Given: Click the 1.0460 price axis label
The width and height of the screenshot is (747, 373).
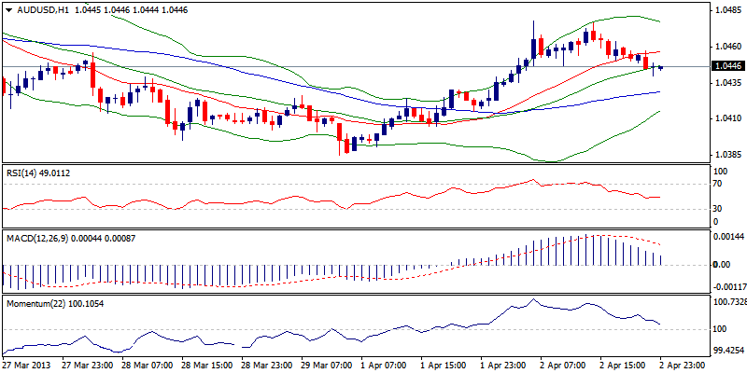Looking at the screenshot, I should click(x=726, y=46).
